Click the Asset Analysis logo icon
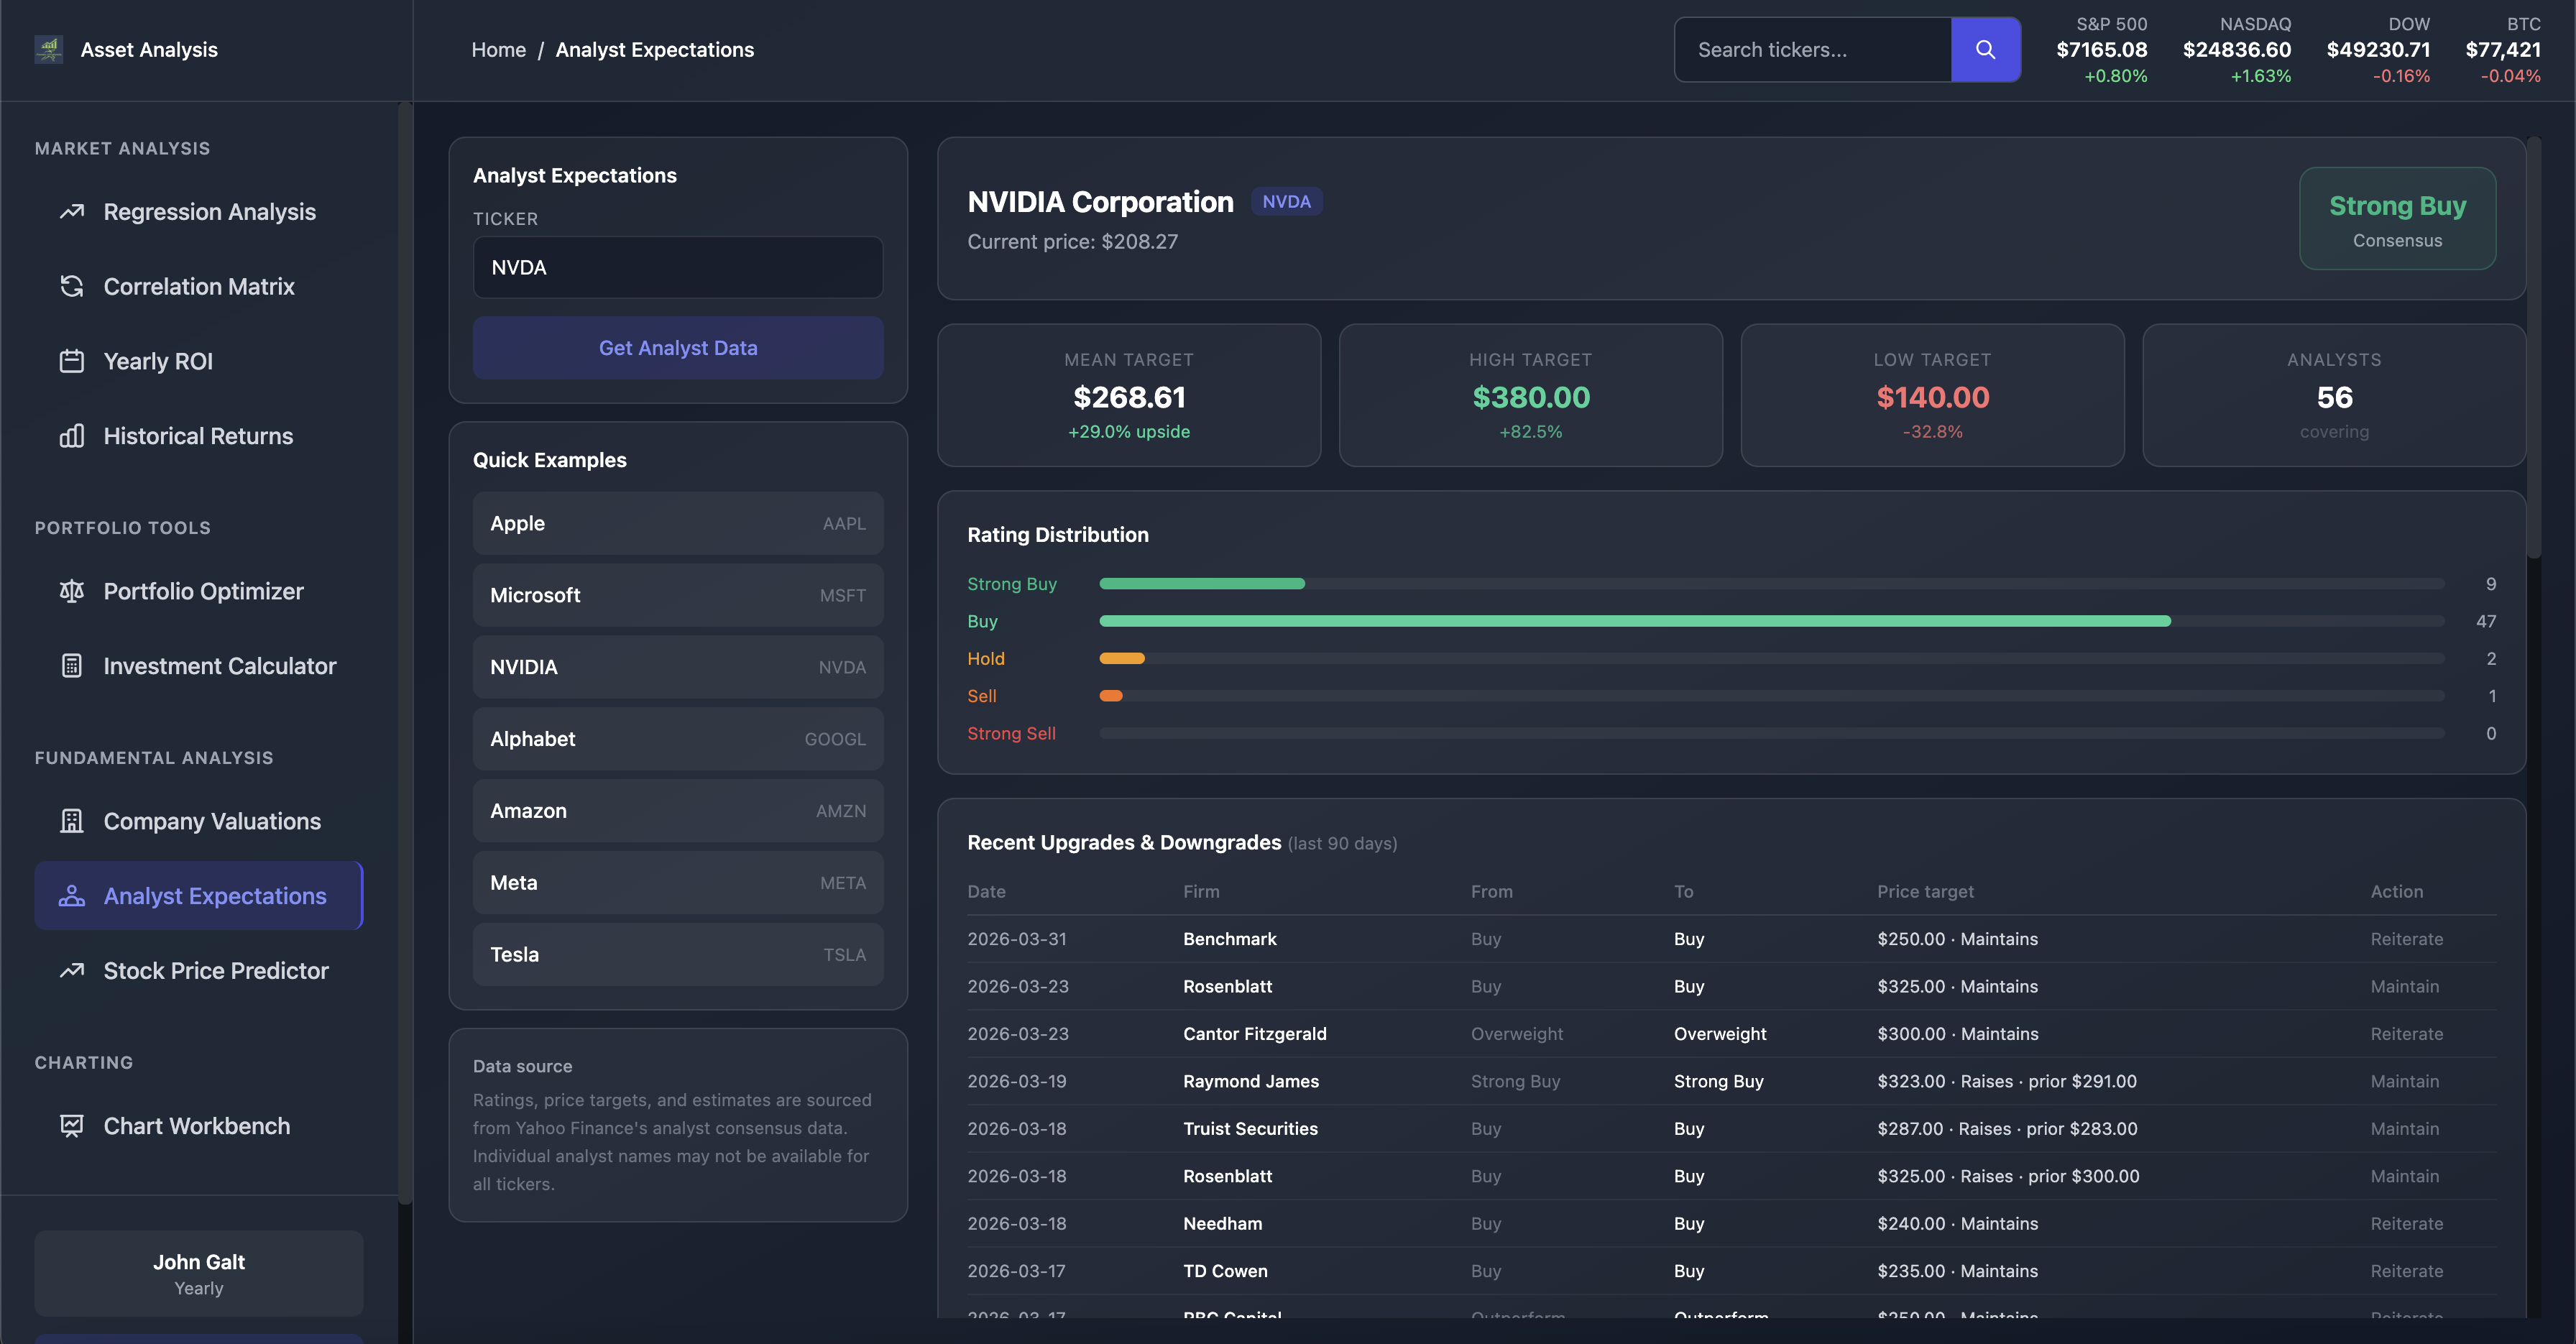2576x1344 pixels. [x=48, y=49]
